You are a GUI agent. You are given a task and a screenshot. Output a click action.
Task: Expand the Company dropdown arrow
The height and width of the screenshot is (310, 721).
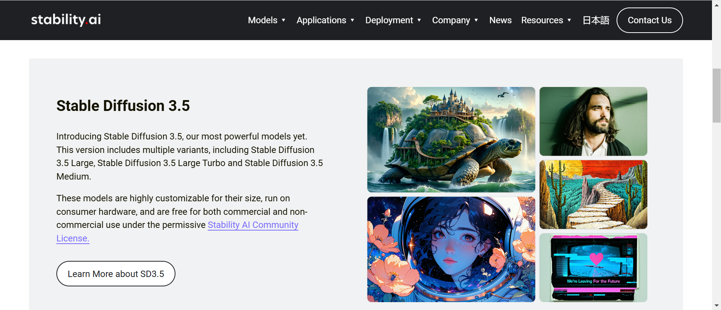pyautogui.click(x=476, y=20)
